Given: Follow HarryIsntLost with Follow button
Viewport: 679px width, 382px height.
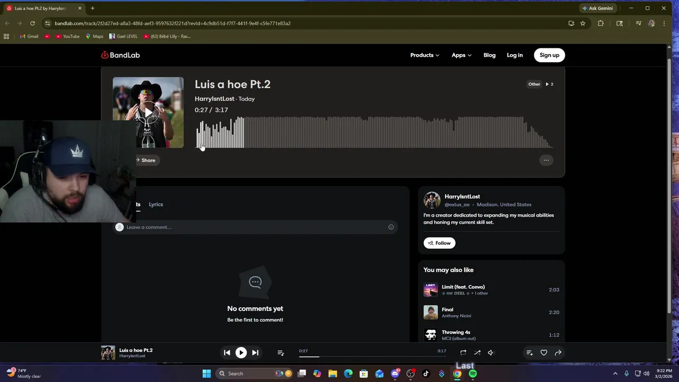Looking at the screenshot, I should coord(439,243).
